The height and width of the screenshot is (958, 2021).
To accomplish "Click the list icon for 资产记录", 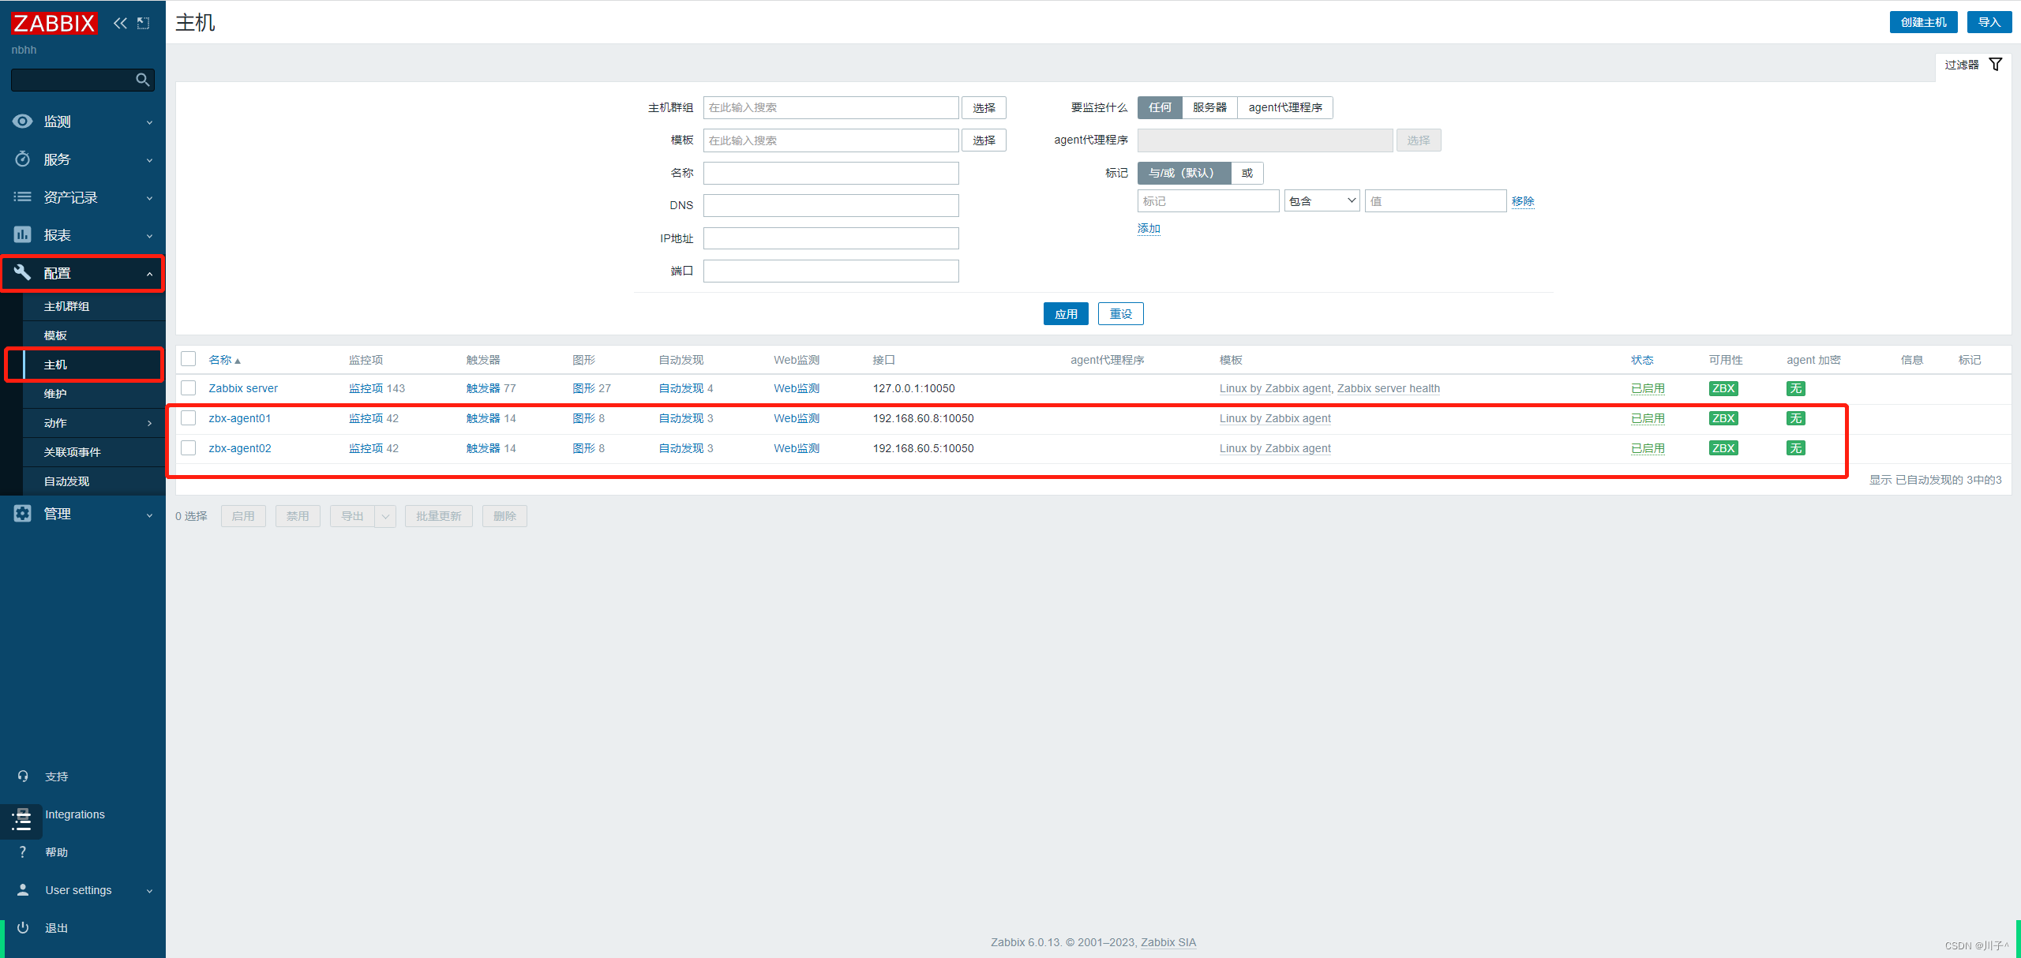I will tap(23, 196).
